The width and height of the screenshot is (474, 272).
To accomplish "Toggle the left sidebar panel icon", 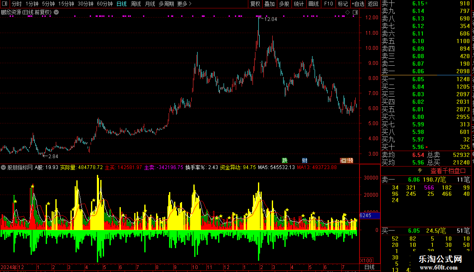I will 5,4.
